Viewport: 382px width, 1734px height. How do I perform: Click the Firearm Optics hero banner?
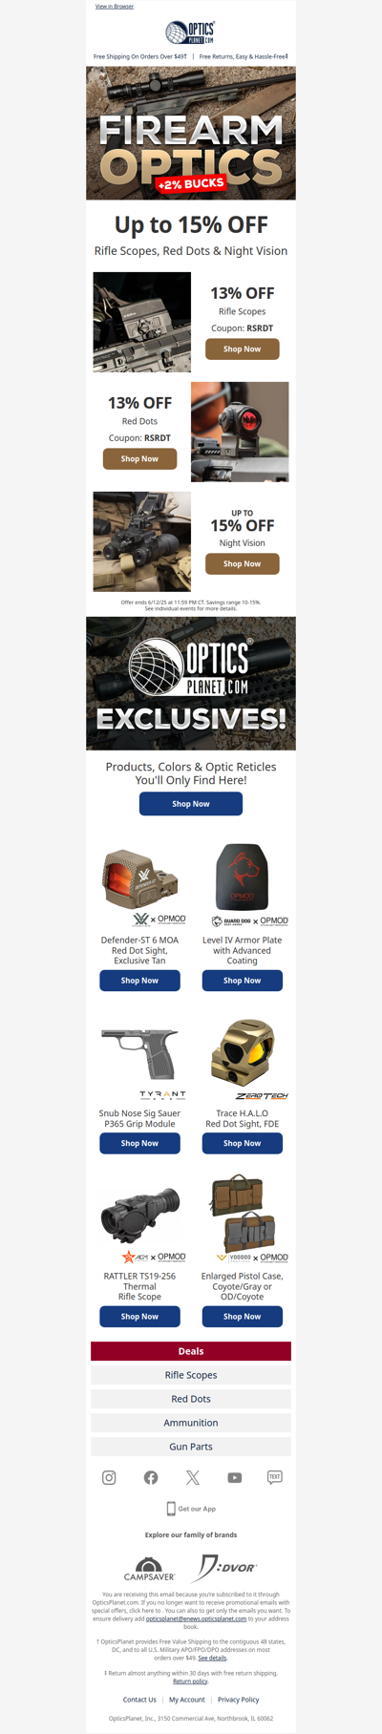click(x=191, y=133)
